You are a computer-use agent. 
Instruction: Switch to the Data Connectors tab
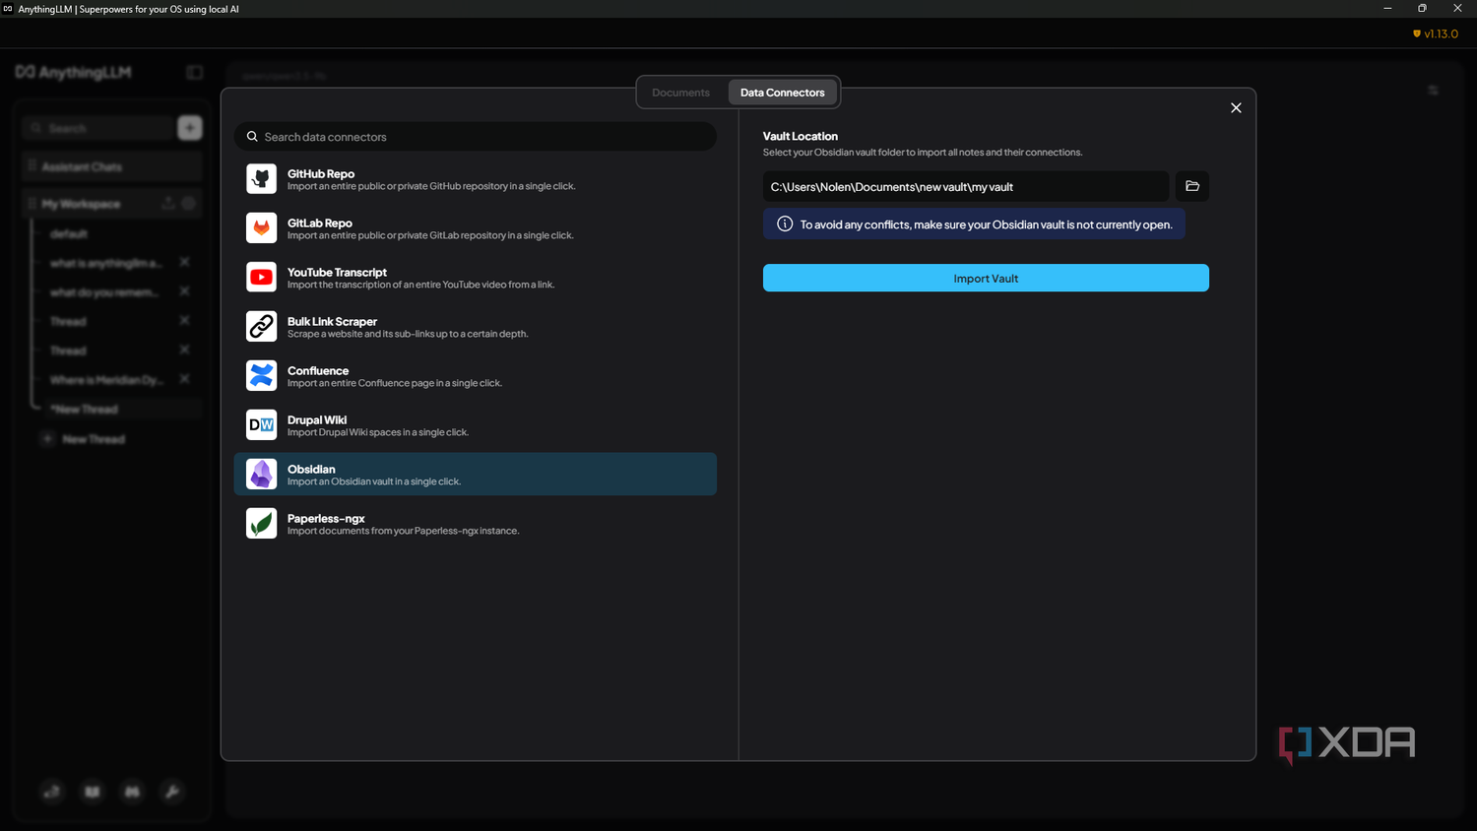tap(783, 93)
